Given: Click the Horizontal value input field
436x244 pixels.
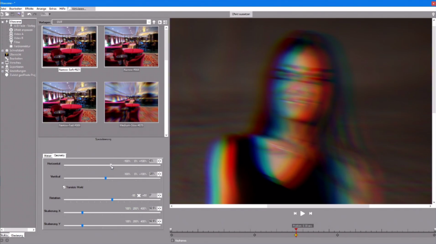Looking at the screenshot, I should (x=153, y=161).
